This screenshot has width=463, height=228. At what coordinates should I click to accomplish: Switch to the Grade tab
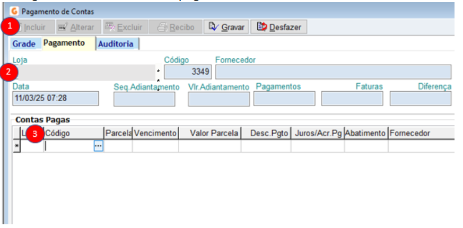click(24, 44)
